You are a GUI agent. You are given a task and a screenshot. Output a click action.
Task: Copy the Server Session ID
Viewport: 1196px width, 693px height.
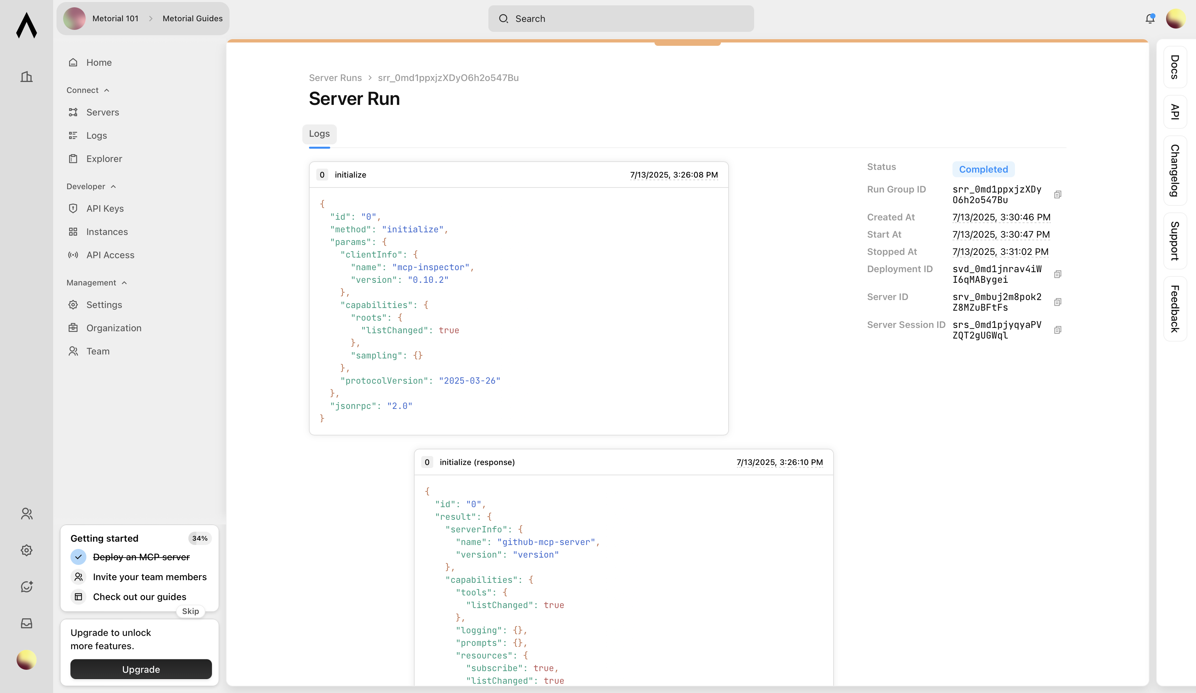pos(1057,330)
